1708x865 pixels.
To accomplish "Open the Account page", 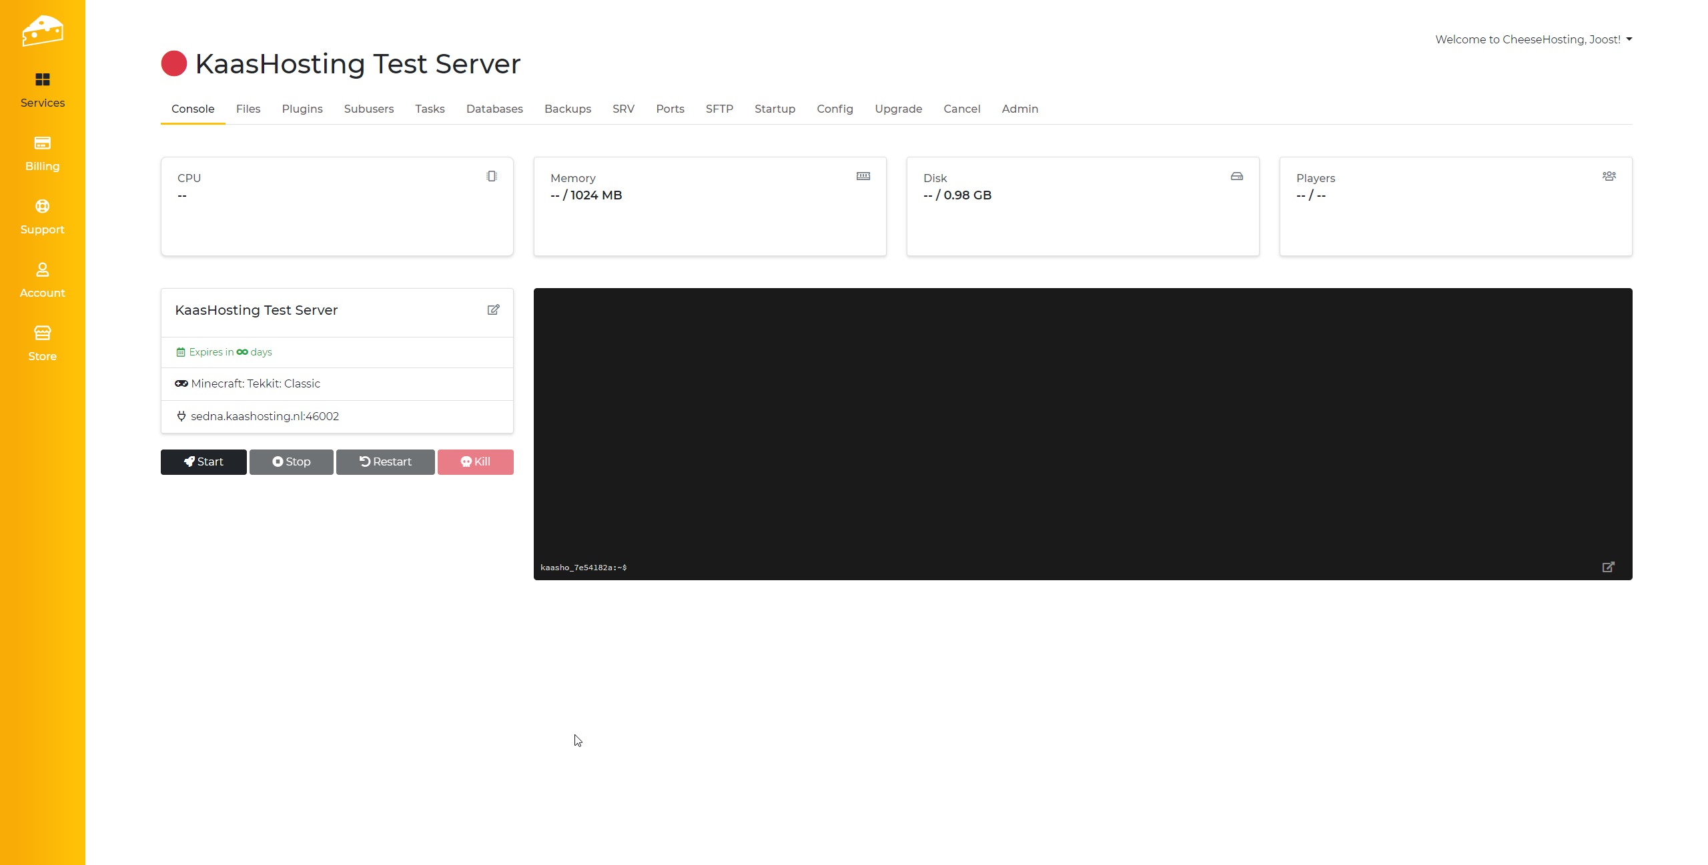I will tap(42, 280).
